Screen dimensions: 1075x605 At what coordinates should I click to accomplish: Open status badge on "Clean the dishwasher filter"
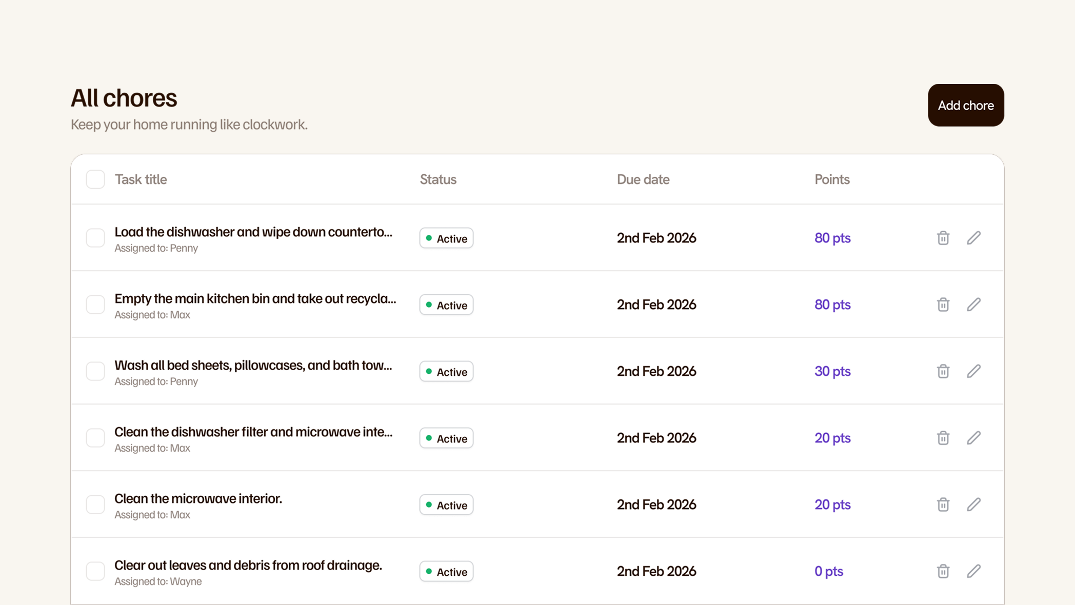[x=446, y=437]
